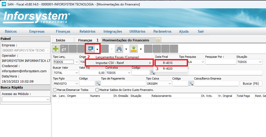Click the Dt. Emissão column header
The height and width of the screenshot is (137, 266).
click(x=122, y=96)
